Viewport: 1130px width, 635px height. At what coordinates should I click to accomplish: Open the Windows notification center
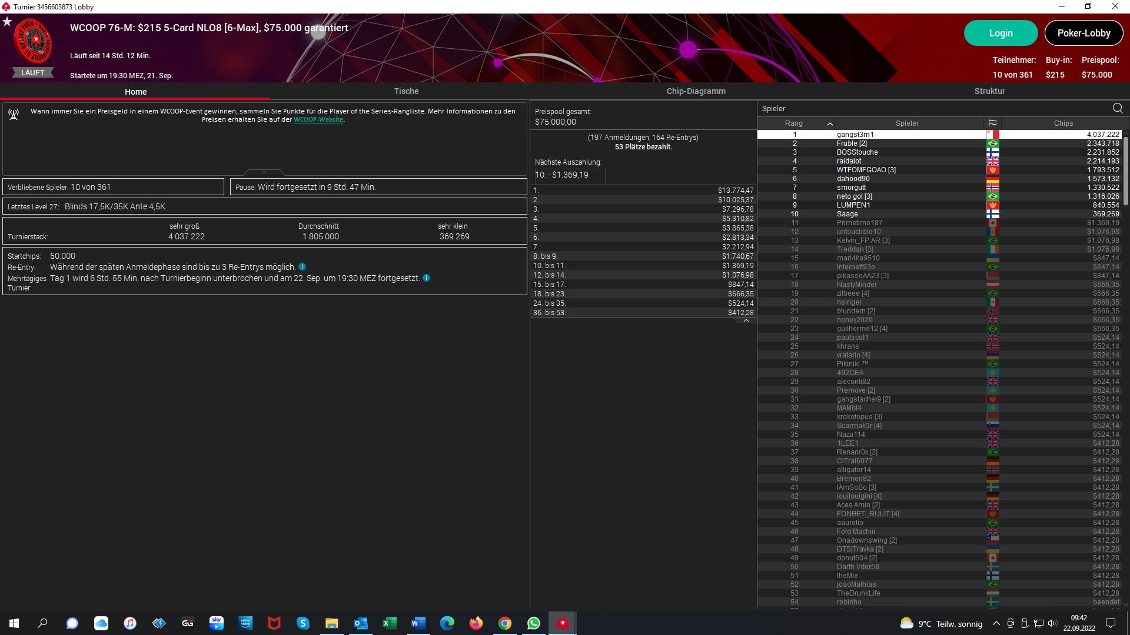(1111, 623)
